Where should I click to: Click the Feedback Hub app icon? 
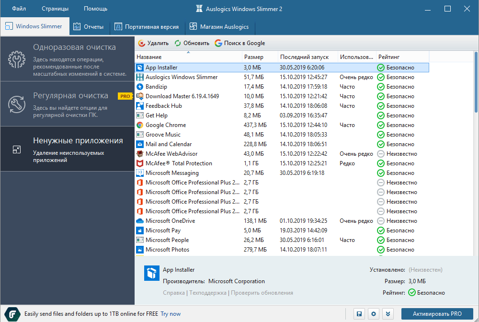(x=139, y=106)
